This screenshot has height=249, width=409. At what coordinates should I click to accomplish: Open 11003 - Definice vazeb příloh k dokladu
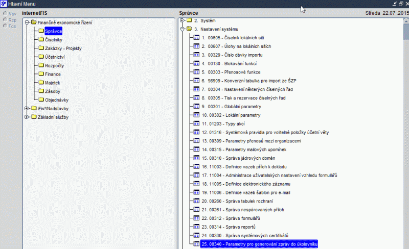(x=244, y=167)
